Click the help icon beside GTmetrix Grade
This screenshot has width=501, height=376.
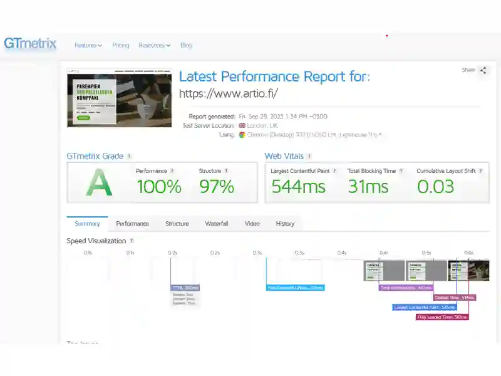pos(129,156)
